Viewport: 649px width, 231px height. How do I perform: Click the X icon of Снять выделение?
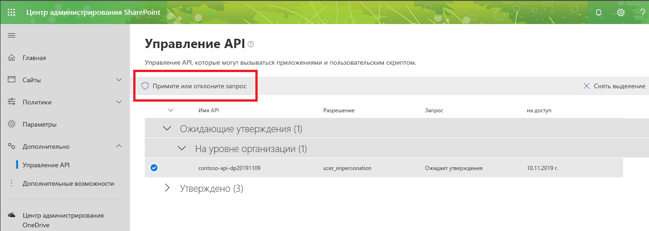(587, 86)
